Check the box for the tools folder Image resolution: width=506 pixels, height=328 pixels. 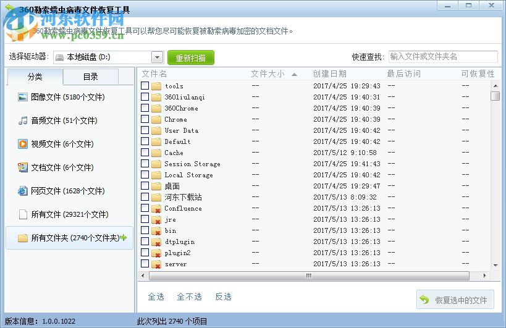coord(145,85)
